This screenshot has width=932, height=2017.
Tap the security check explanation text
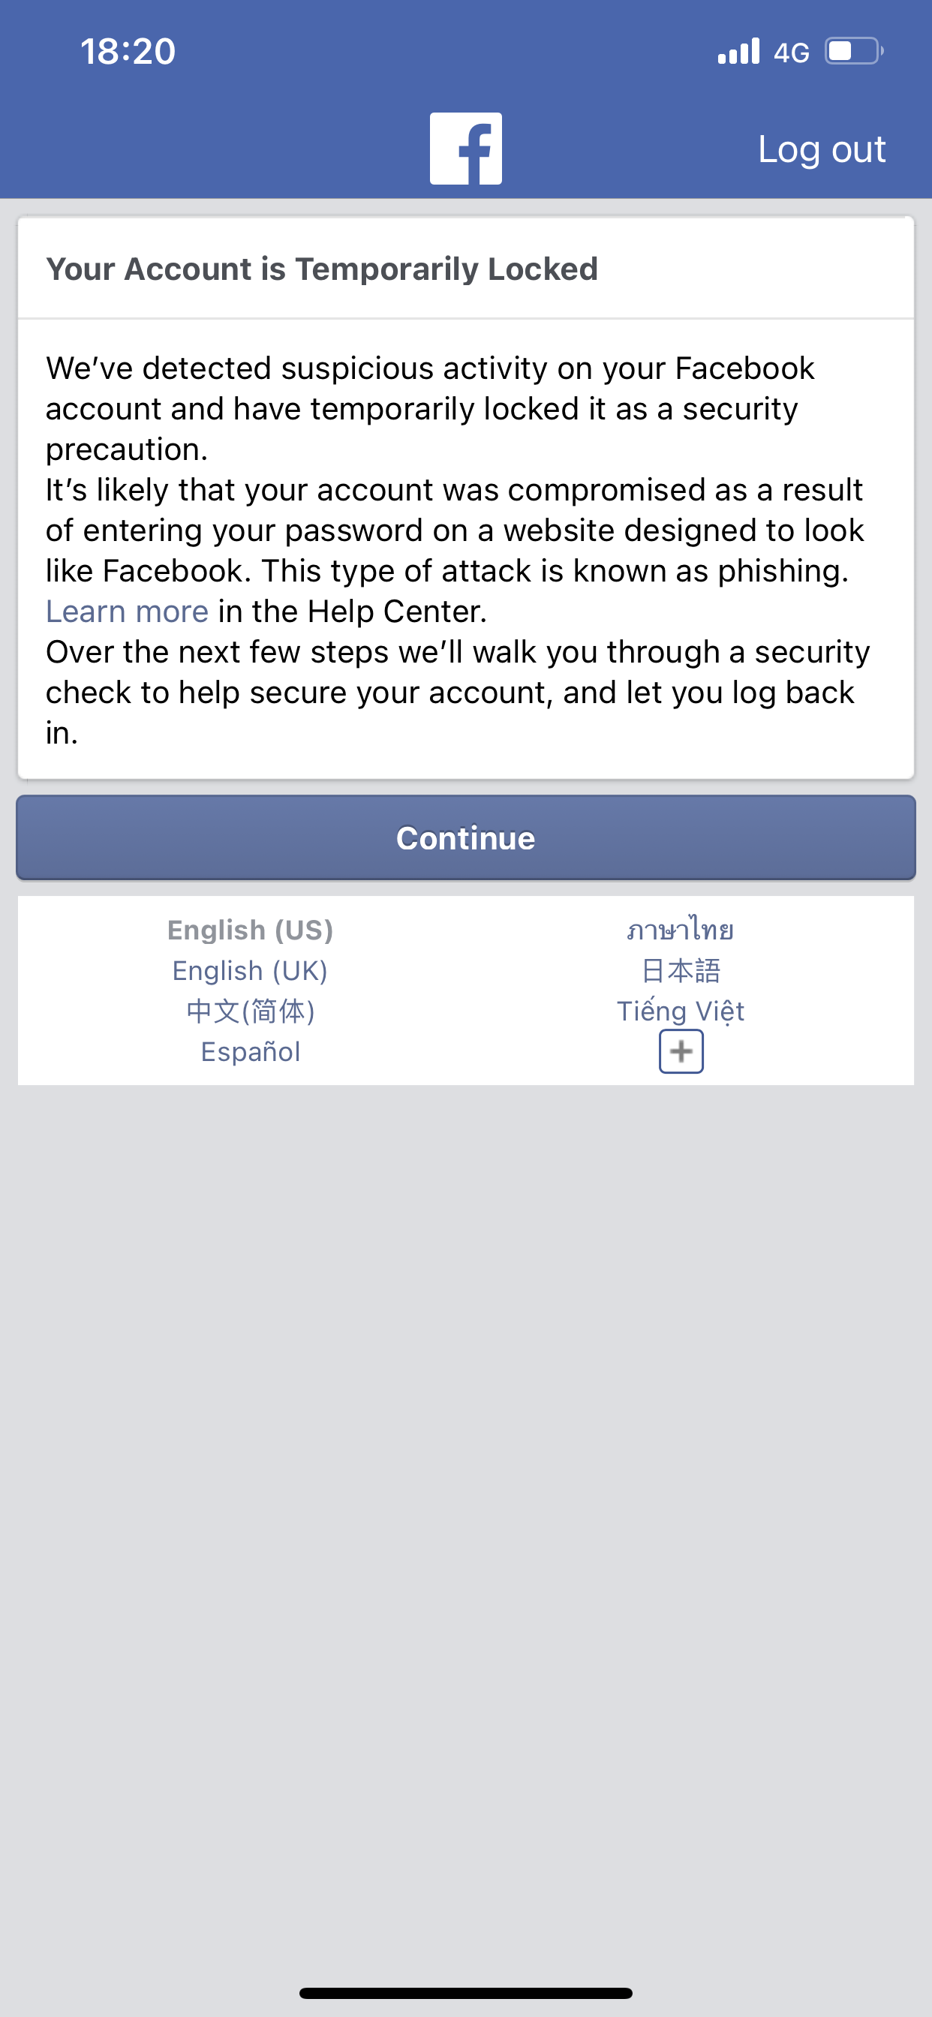[458, 692]
